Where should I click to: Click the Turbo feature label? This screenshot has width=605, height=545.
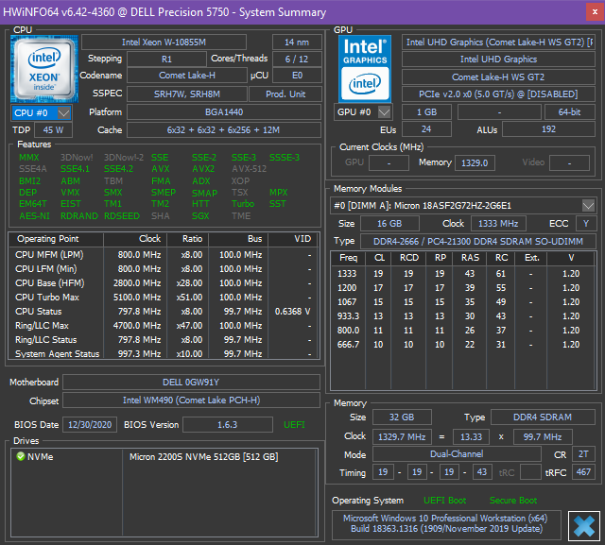(243, 204)
